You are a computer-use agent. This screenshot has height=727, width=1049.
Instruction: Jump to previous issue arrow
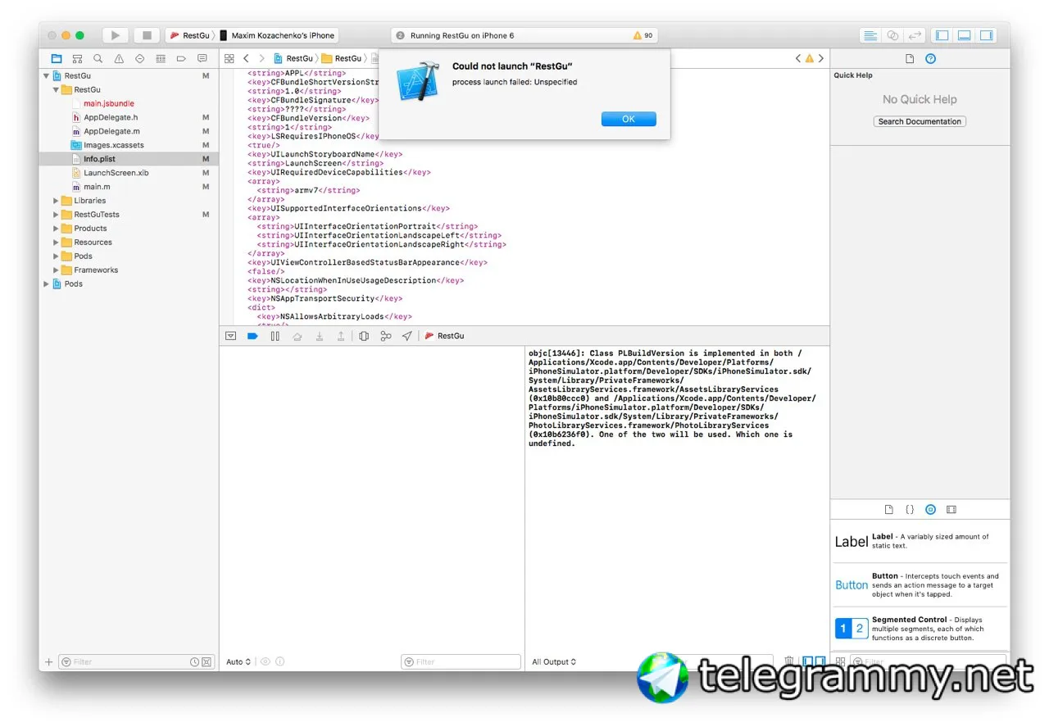click(798, 59)
